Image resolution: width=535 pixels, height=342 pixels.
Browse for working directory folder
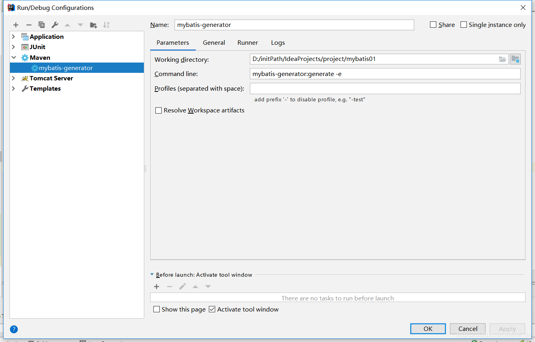pyautogui.click(x=503, y=59)
